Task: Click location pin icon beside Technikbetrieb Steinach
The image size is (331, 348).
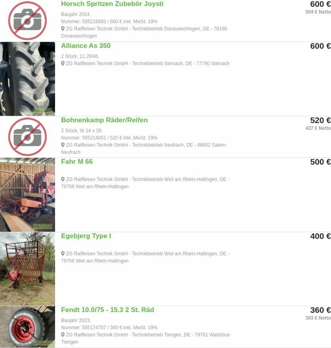Action: [x=63, y=63]
